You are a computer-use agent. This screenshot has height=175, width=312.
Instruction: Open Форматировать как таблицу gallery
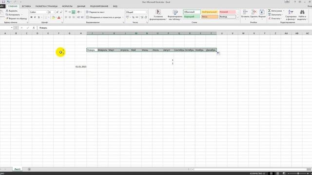175,15
